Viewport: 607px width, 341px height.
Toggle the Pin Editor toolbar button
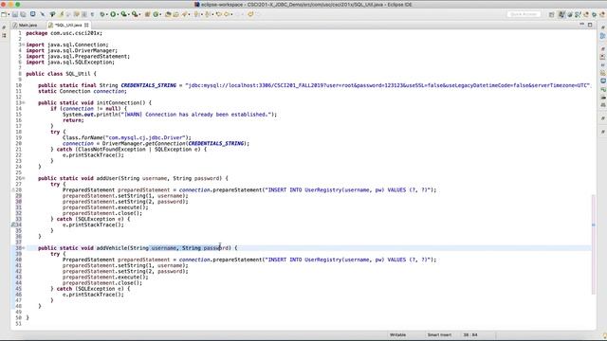pyautogui.click(x=250, y=14)
